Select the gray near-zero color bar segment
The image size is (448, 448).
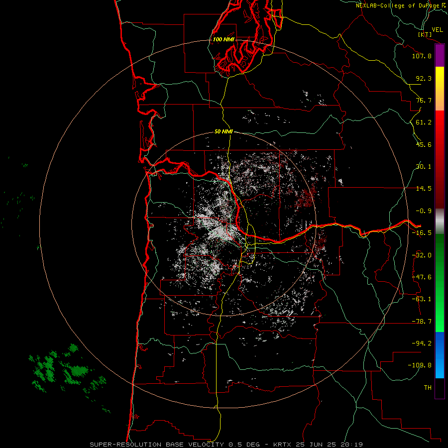(x=440, y=222)
